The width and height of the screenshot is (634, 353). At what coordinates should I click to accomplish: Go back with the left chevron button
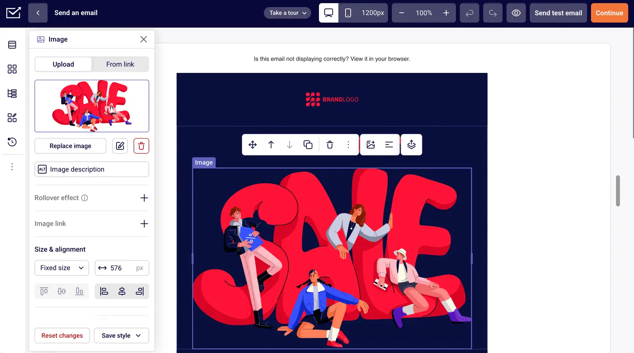[38, 13]
